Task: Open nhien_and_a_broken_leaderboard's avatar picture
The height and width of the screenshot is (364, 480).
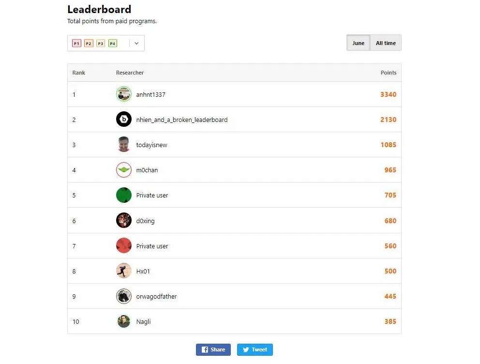Action: pyautogui.click(x=123, y=120)
